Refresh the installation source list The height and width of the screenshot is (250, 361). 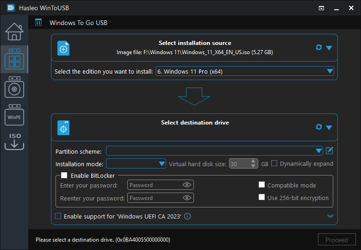pyautogui.click(x=319, y=47)
